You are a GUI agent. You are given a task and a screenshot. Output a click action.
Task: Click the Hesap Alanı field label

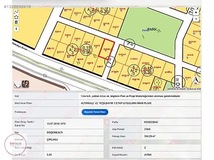[119, 136]
